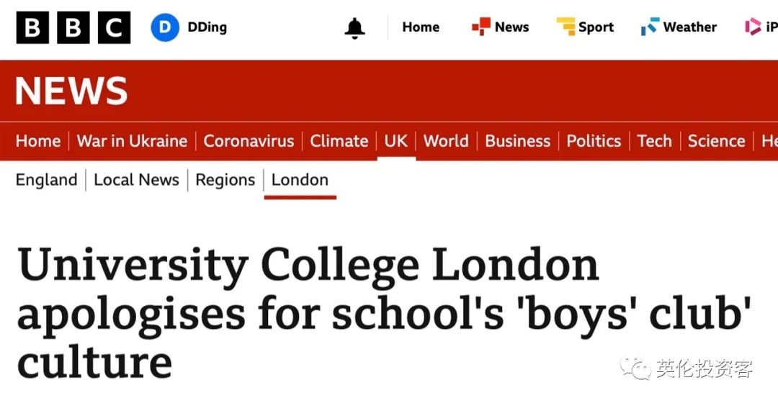Open the Climate section

[339, 141]
